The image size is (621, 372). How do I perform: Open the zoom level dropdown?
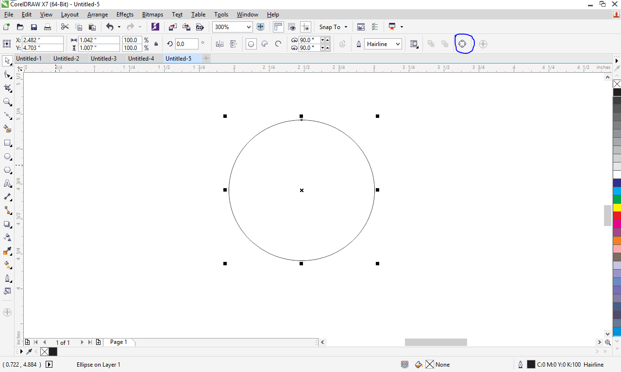pos(249,27)
